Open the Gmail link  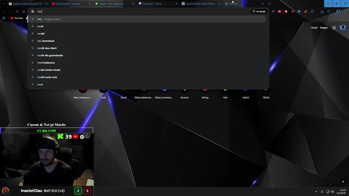(x=314, y=27)
